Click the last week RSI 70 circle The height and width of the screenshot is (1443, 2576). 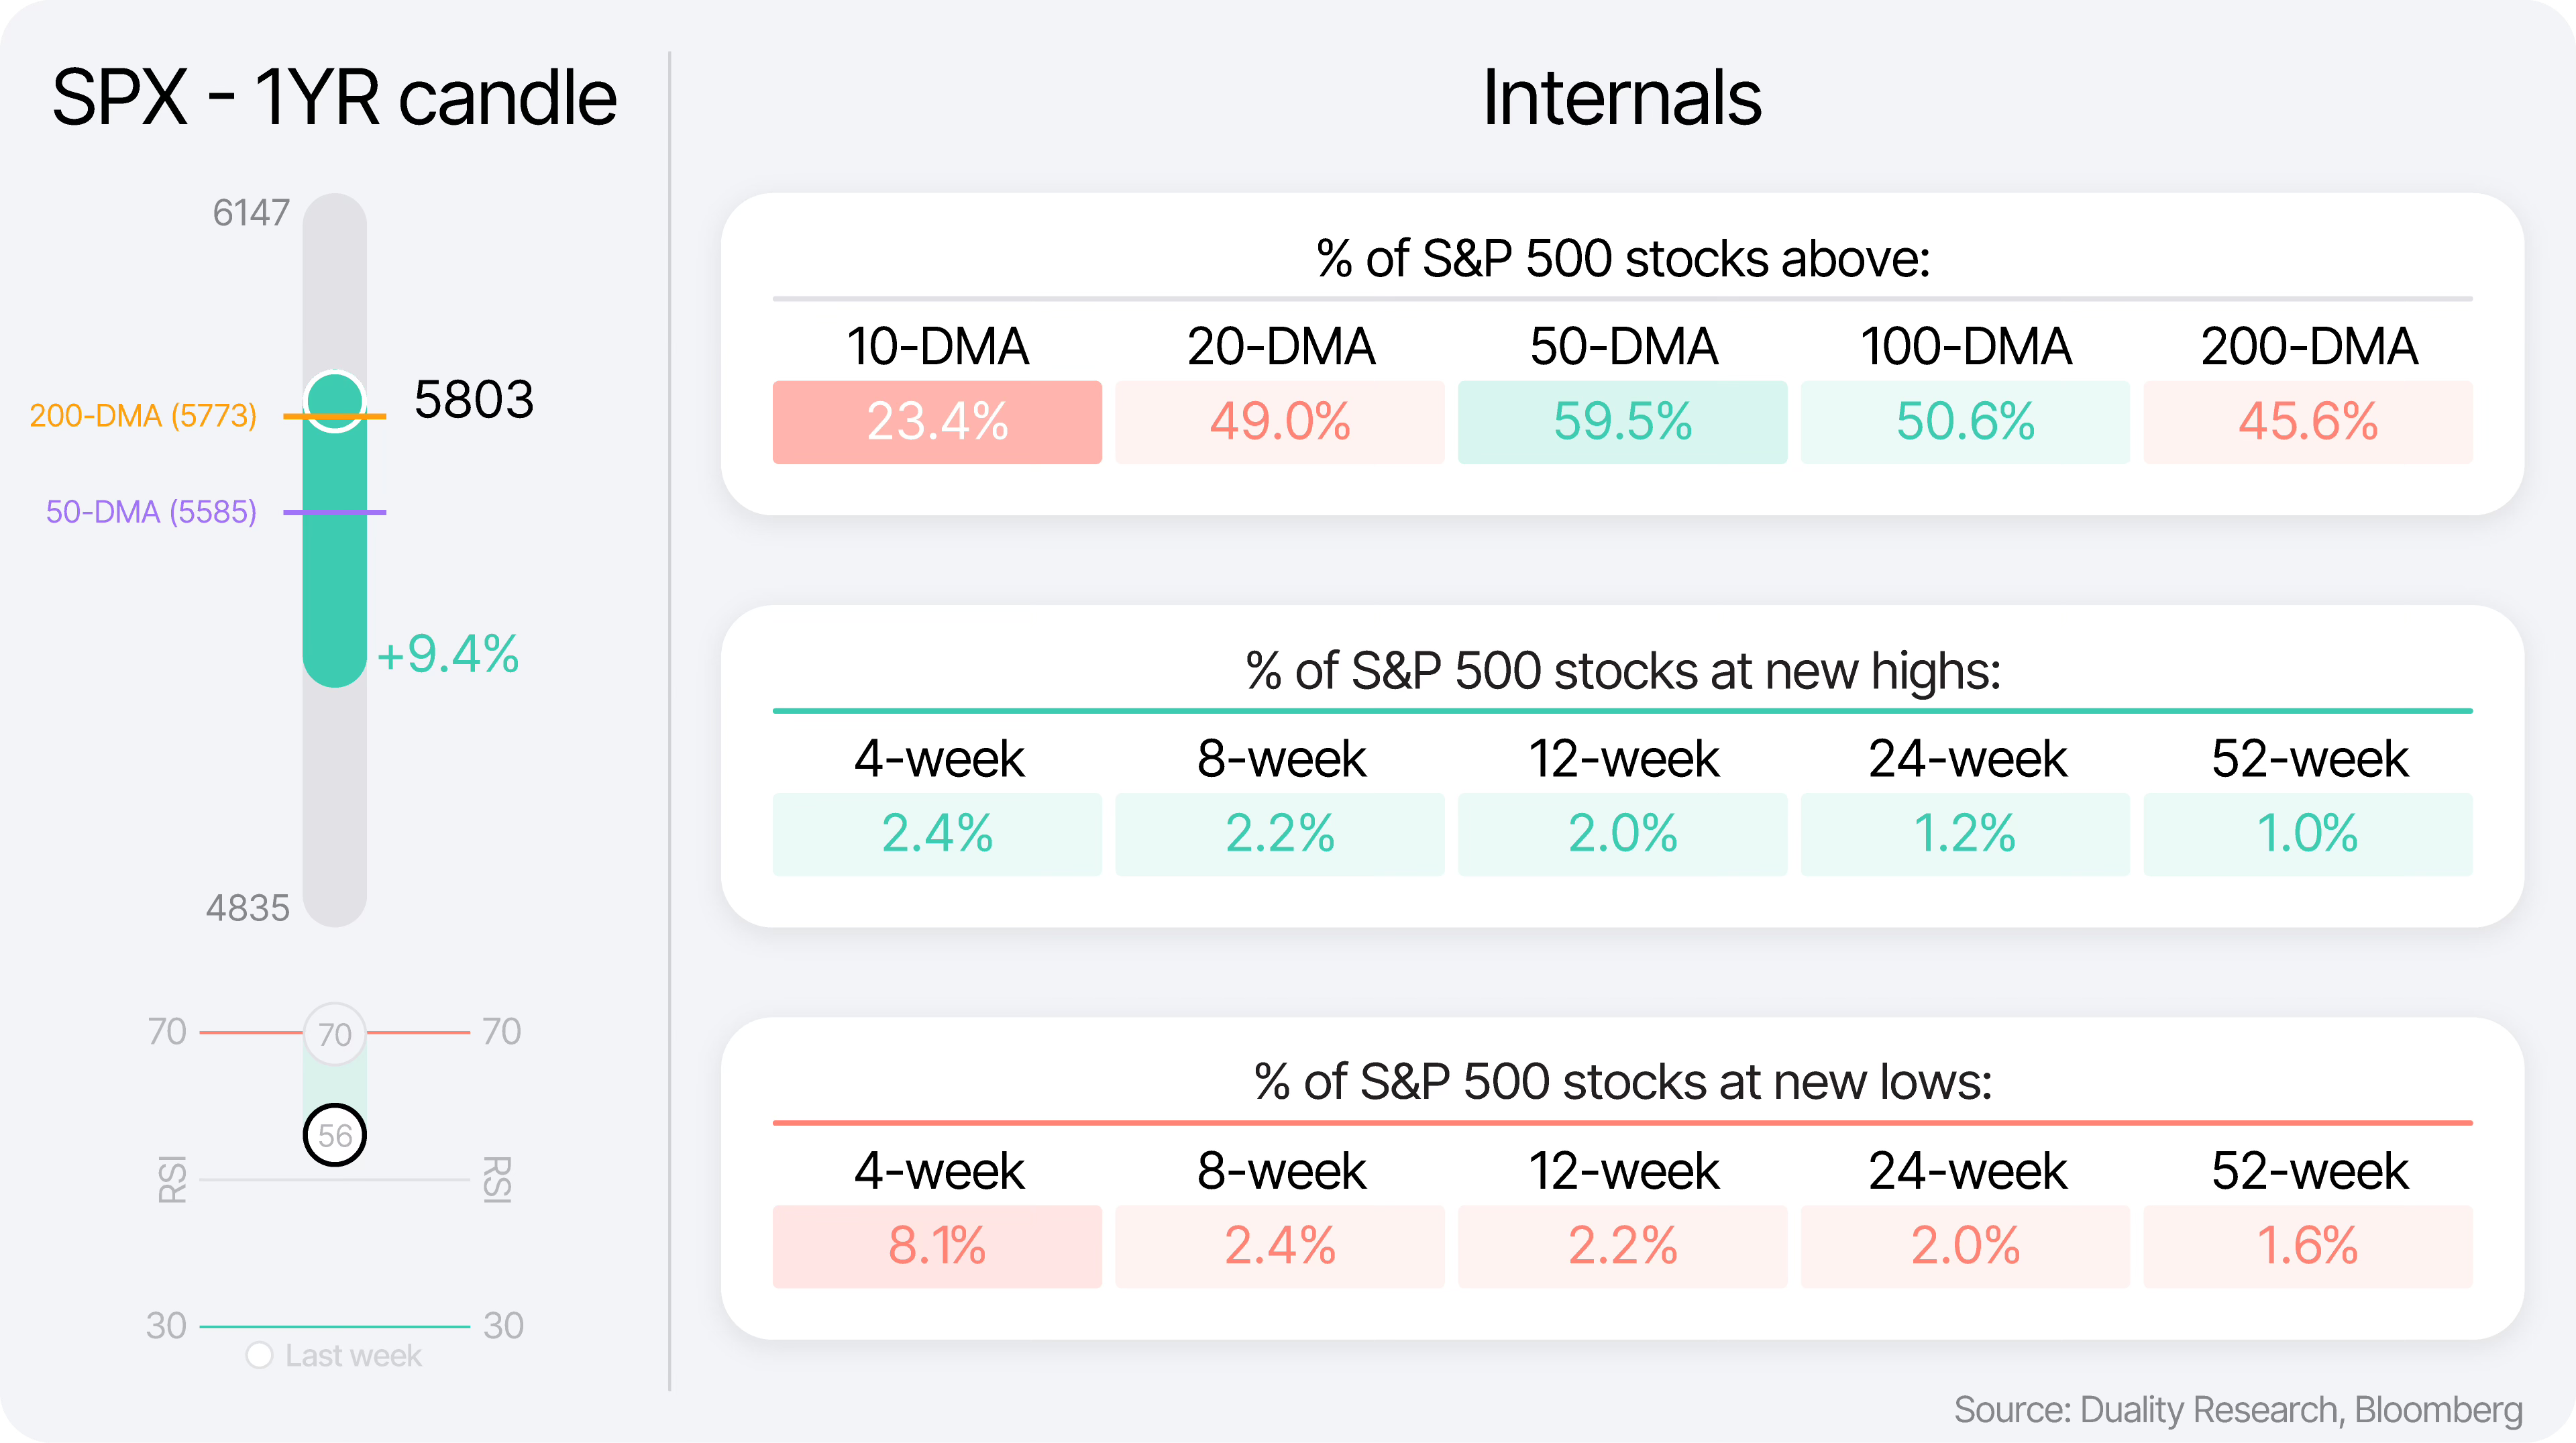pyautogui.click(x=334, y=1033)
